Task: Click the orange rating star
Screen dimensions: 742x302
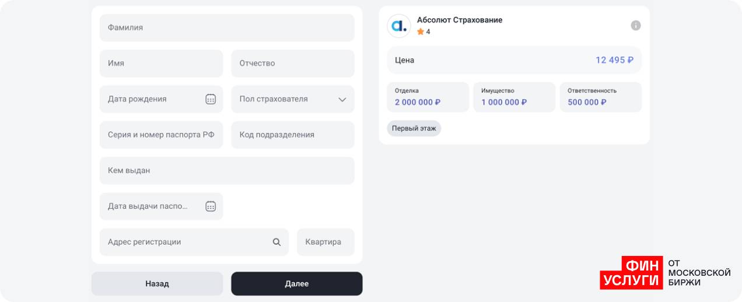Action: click(421, 32)
